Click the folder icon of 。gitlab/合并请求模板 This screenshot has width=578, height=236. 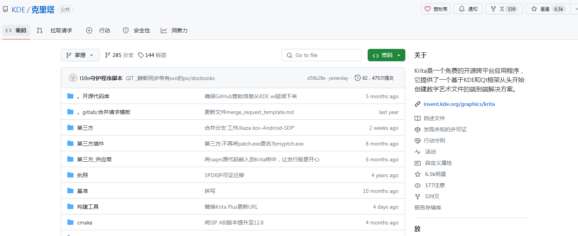(x=70, y=112)
